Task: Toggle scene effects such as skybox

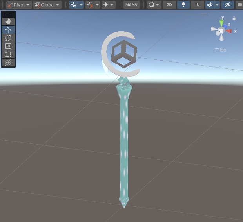Action: tap(210, 5)
